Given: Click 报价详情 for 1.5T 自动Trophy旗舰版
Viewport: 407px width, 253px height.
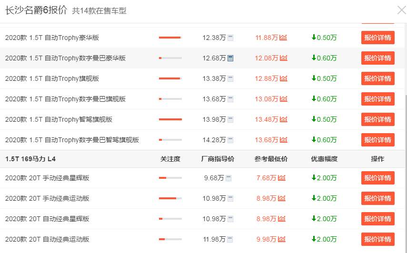Looking at the screenshot, I should [377, 78].
